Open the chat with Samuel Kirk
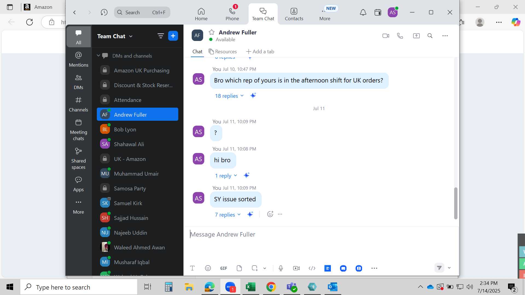Screen dimensions: 525x295 click(x=138, y=203)
